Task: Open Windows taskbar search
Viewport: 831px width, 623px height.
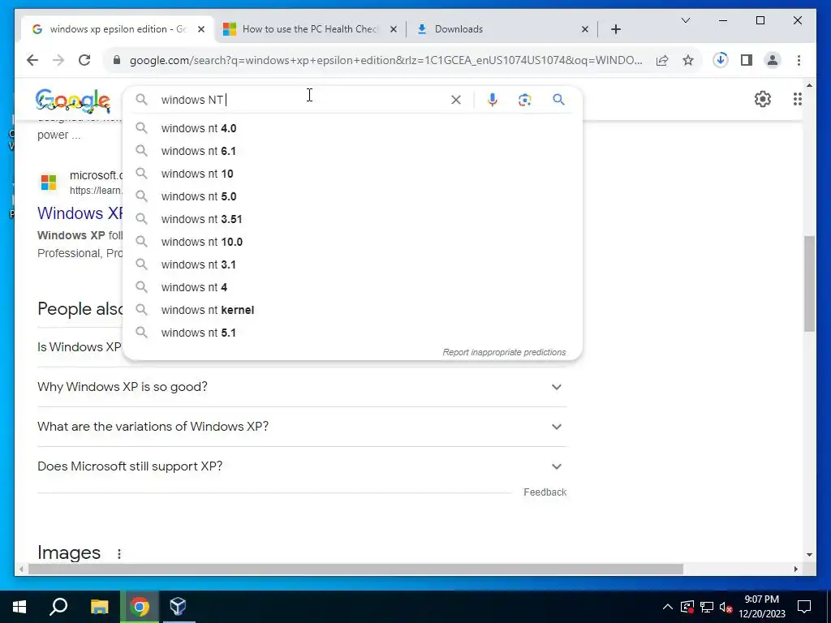Action: tap(58, 607)
